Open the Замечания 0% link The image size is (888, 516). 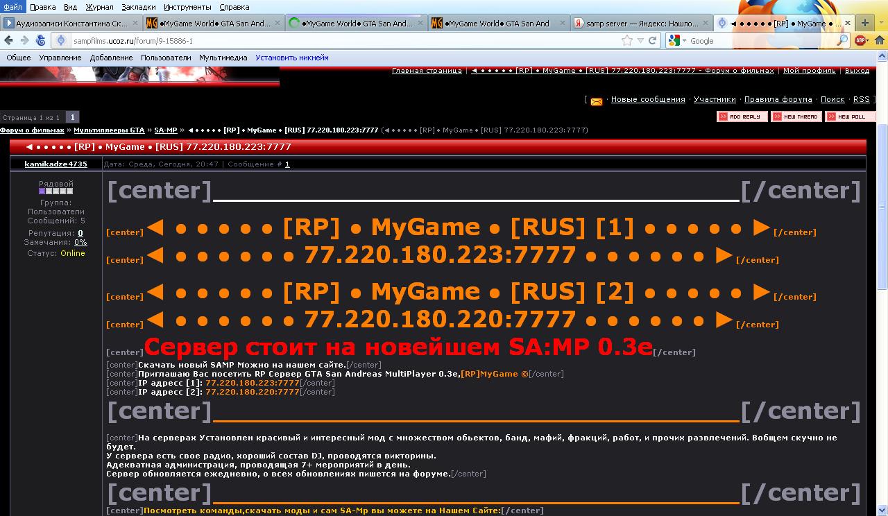click(80, 243)
